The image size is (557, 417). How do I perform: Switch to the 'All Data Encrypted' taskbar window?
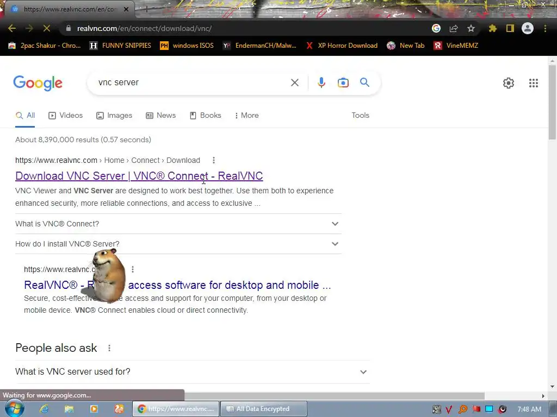click(264, 409)
